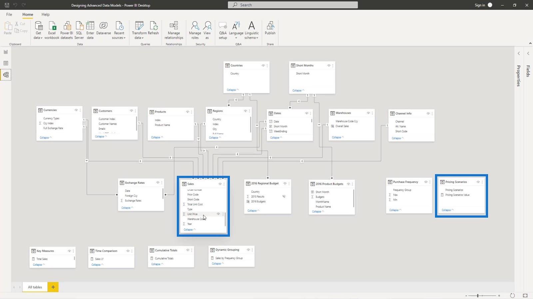Toggle visibility of Short Months table
The height and width of the screenshot is (299, 533).
329,65
